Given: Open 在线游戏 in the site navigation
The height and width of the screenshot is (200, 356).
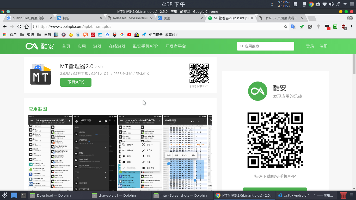Looking at the screenshot, I should tap(117, 46).
